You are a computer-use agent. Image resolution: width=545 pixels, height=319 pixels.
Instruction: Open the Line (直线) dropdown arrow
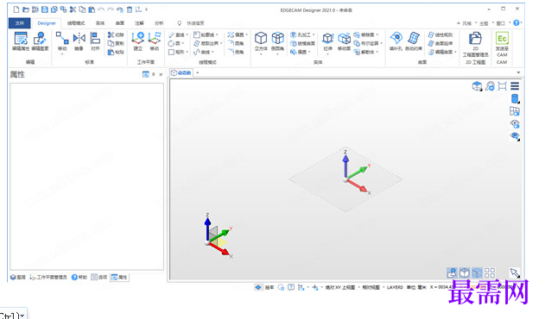click(x=187, y=34)
